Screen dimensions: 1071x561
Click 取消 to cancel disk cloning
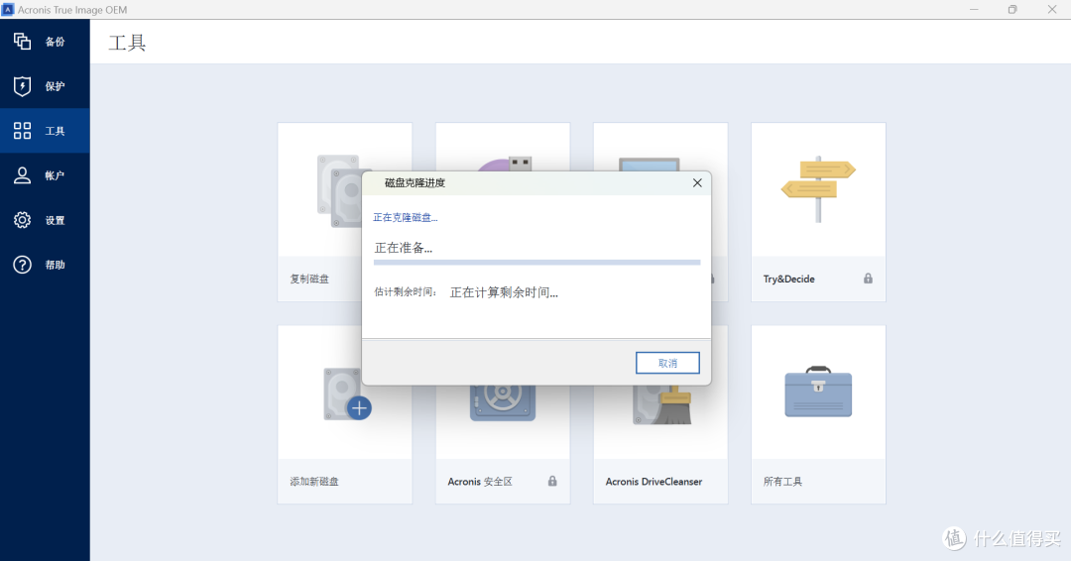(x=667, y=363)
